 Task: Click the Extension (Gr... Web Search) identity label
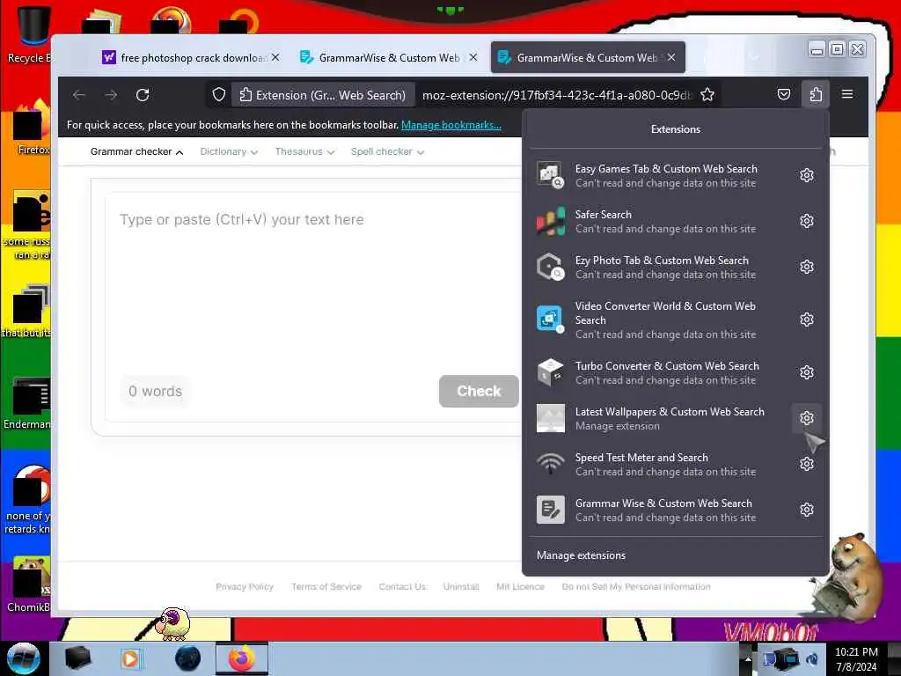(322, 95)
